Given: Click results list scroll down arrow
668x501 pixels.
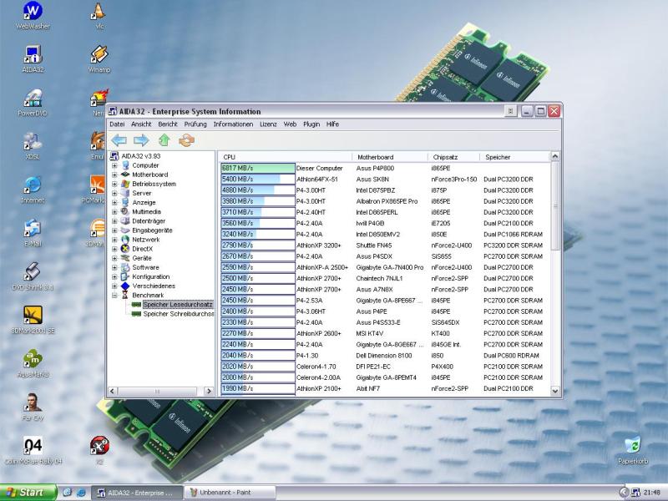Looking at the screenshot, I should (554, 390).
